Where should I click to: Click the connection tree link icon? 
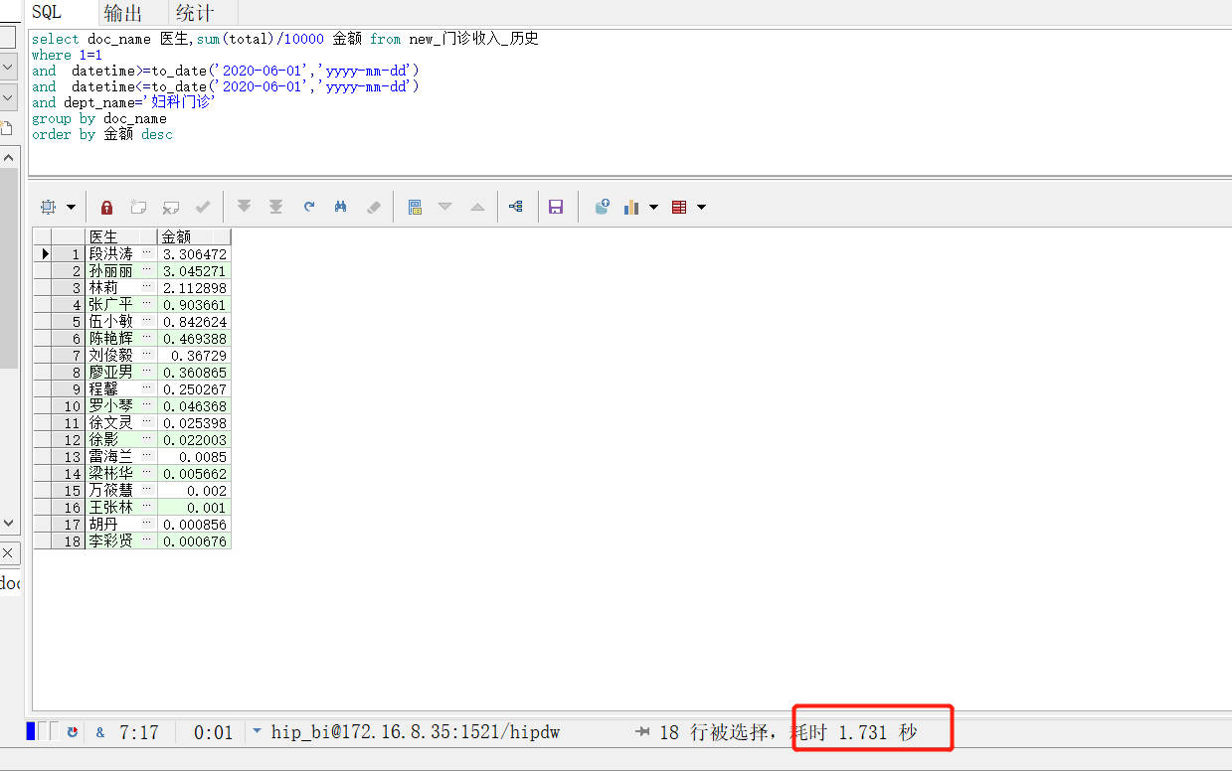(x=515, y=207)
